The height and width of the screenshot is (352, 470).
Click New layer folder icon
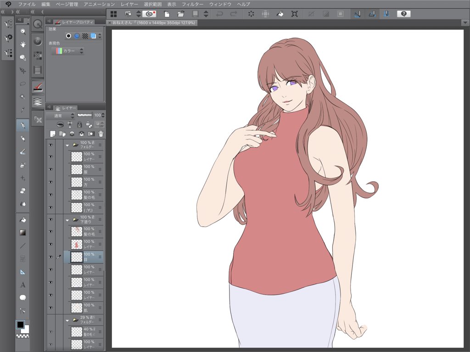tap(62, 134)
